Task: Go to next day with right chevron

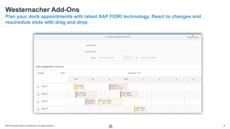Action: tap(199, 73)
